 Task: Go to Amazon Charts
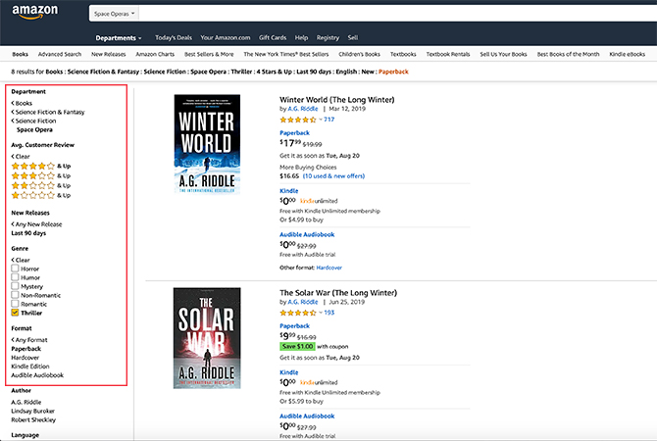pyautogui.click(x=155, y=54)
